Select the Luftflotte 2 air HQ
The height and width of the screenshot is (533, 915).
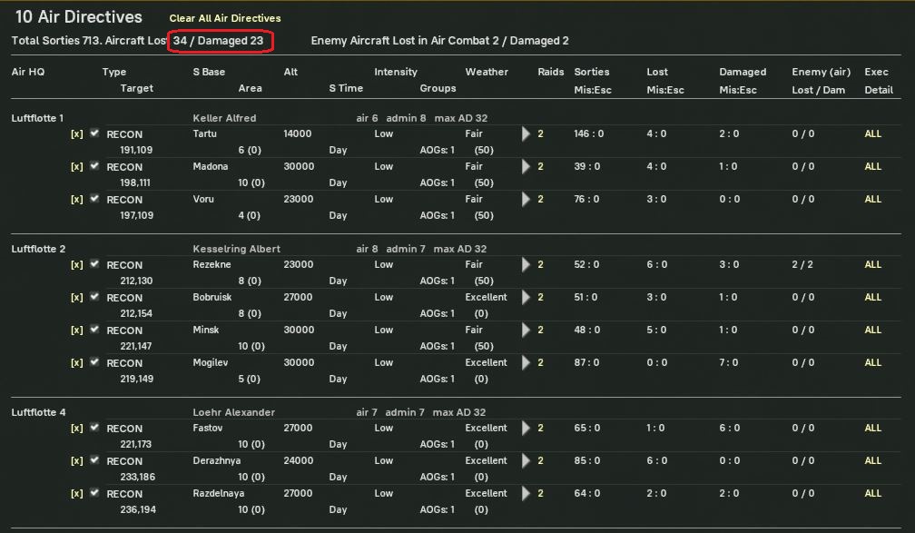tap(38, 249)
